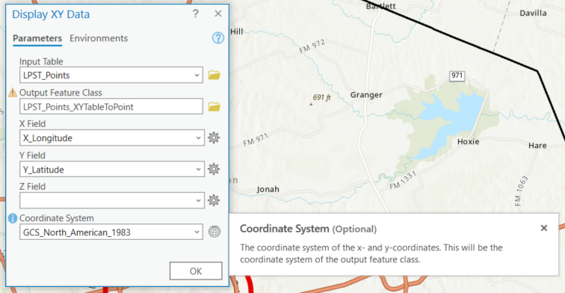565x293 pixels.
Task: Click the Hare label on map
Action: coord(537,146)
